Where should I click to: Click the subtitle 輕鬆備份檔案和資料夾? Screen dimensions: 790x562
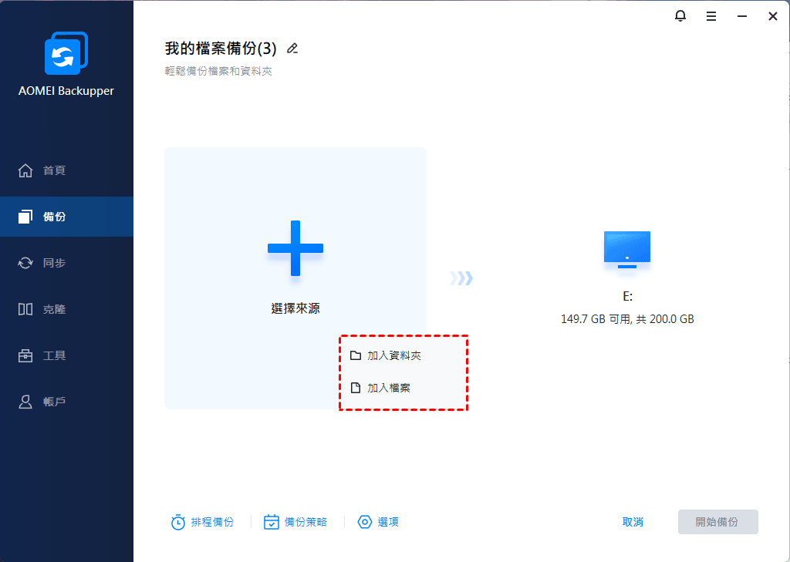[218, 71]
